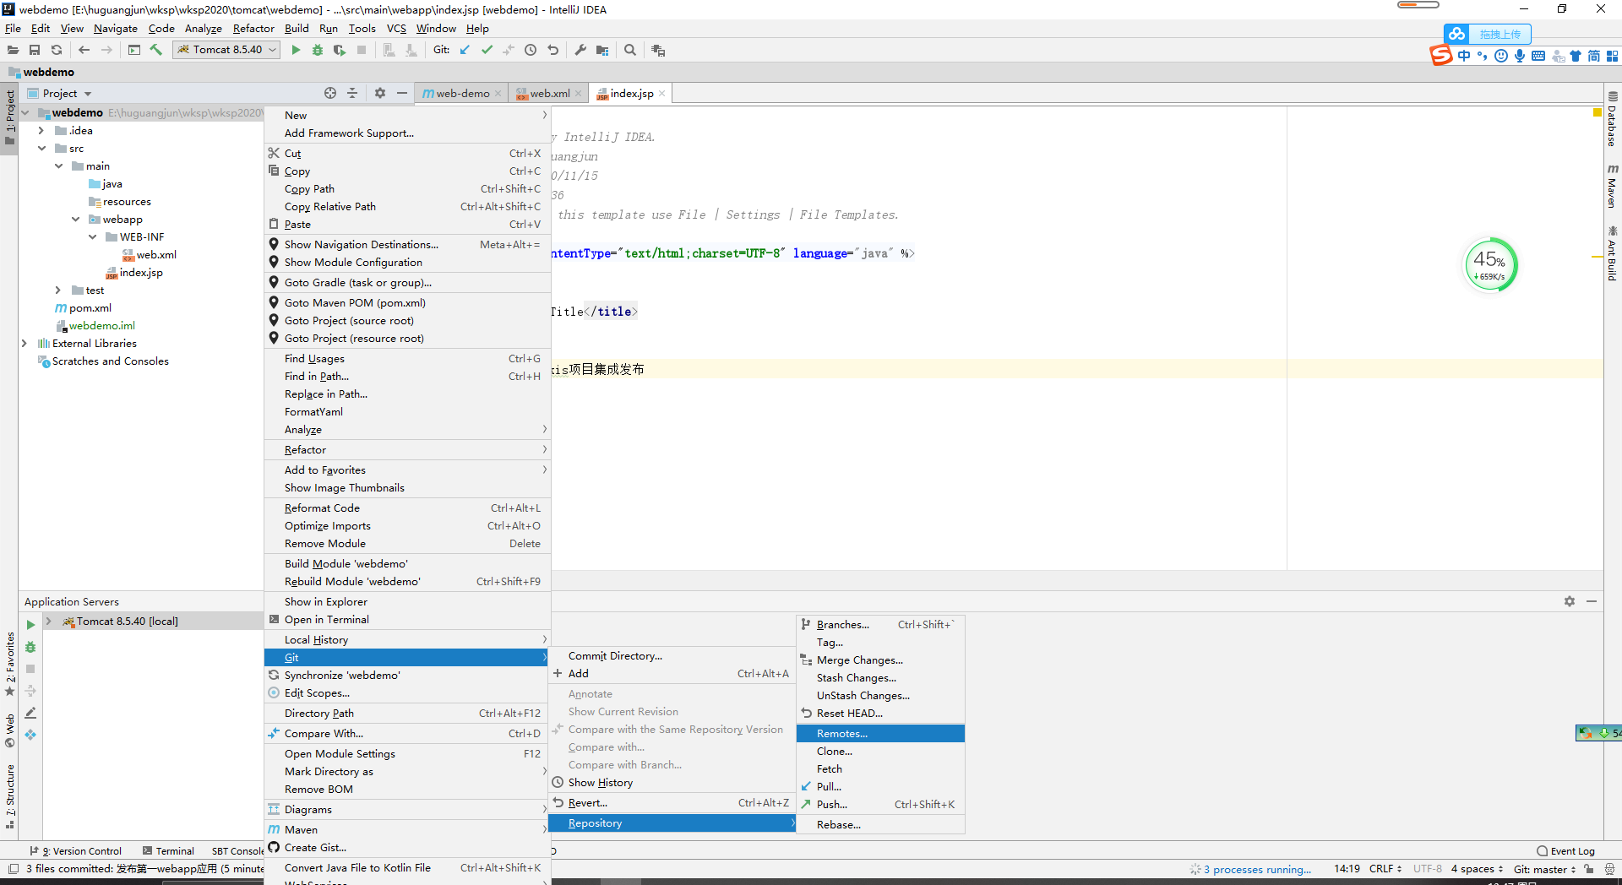This screenshot has width=1622, height=885.
Task: Open Project panel gear options
Action: click(x=380, y=93)
